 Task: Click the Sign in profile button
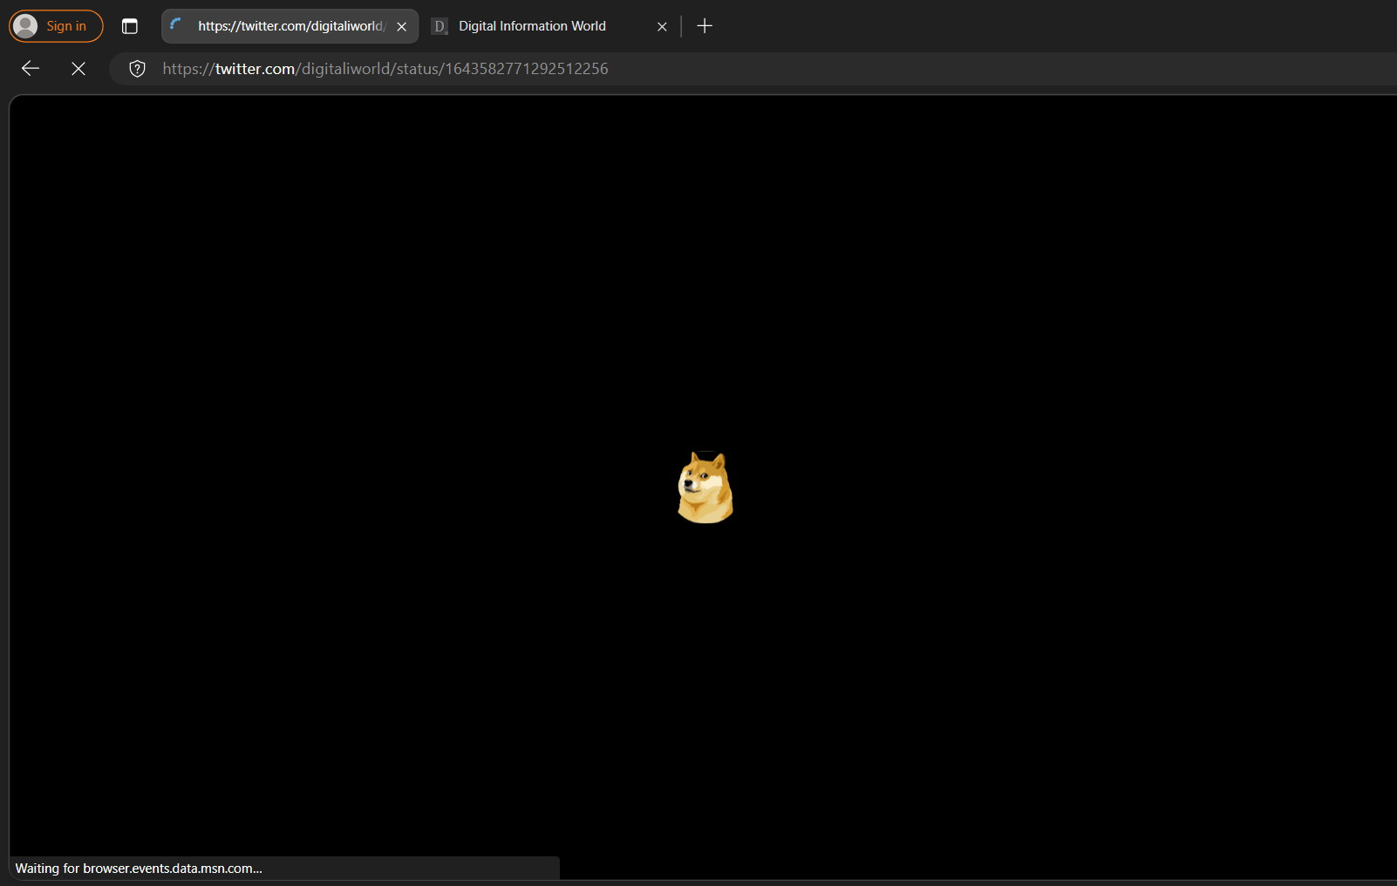[x=56, y=26]
